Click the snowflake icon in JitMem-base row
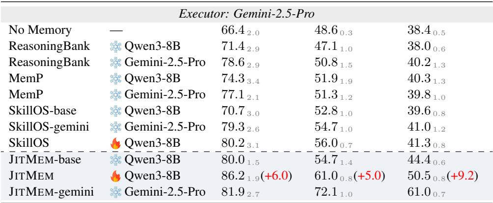 click(115, 159)
